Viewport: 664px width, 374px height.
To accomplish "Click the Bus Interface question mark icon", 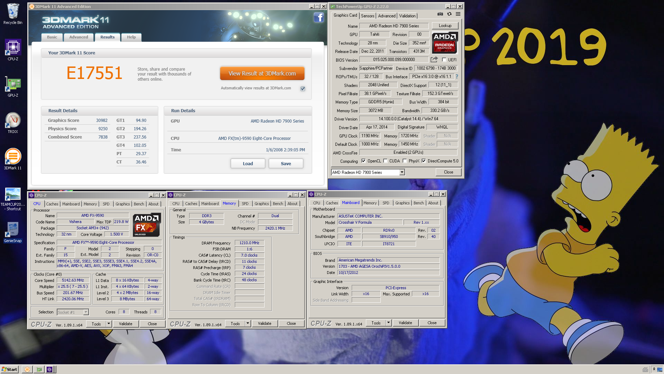I will (457, 77).
